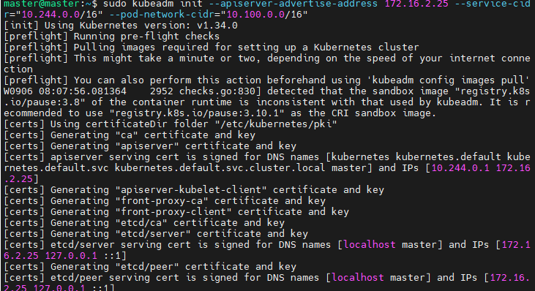Viewport: 535px width, 291px height.
Task: Click 'localhost' in etcd/peer serving cert line
Action: (358, 277)
